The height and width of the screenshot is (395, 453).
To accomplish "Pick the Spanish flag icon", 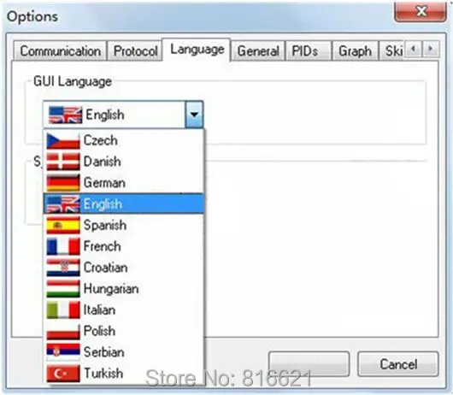I will 63,225.
